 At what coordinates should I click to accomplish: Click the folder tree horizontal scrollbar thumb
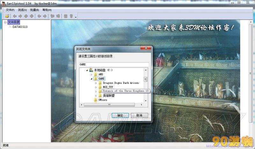point(109,105)
